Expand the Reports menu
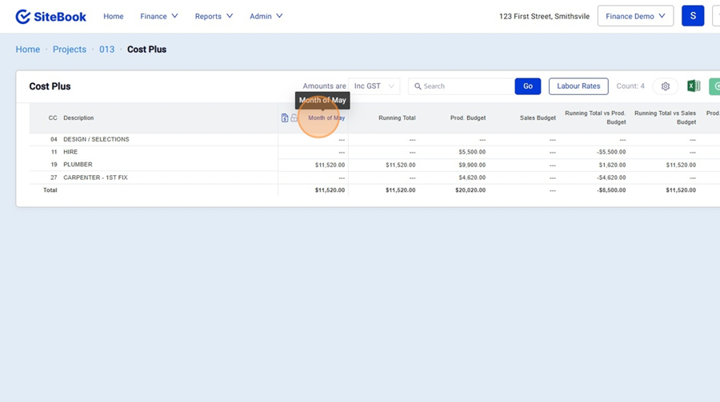720x402 pixels. click(x=214, y=16)
